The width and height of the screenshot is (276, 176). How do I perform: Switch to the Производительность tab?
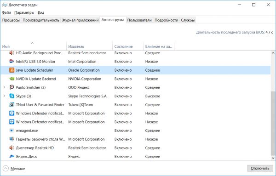click(41, 20)
